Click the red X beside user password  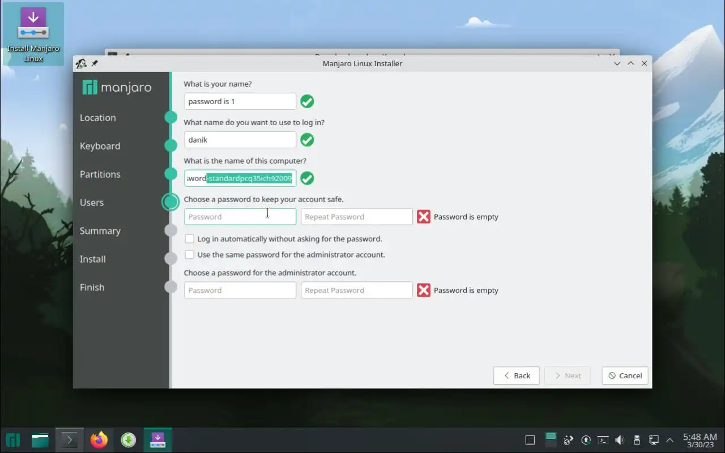tap(424, 217)
